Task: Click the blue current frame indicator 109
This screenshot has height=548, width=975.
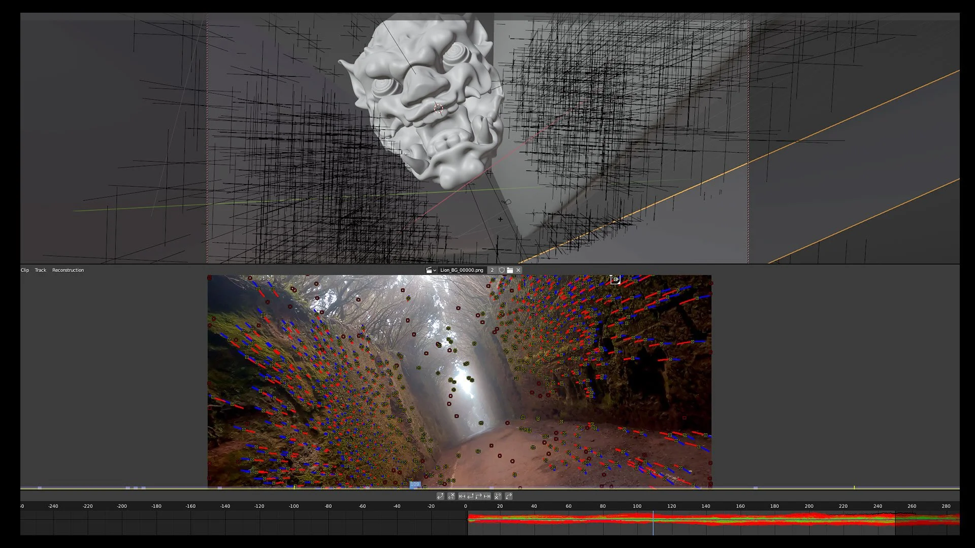Action: click(x=415, y=485)
